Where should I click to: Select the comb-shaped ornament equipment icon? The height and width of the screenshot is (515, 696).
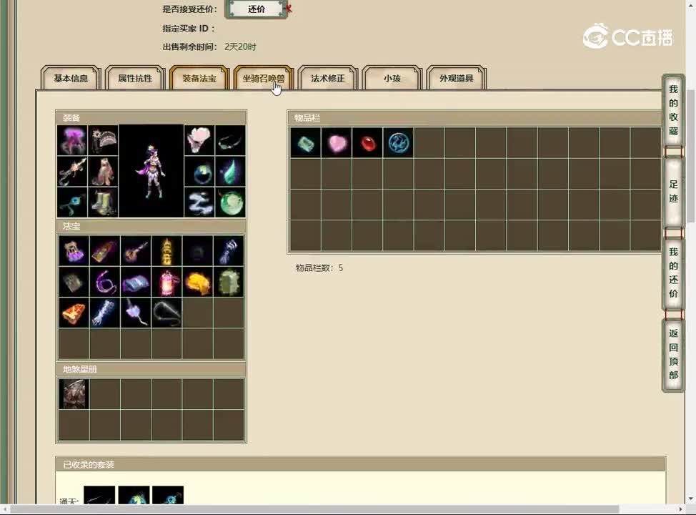tap(103, 140)
